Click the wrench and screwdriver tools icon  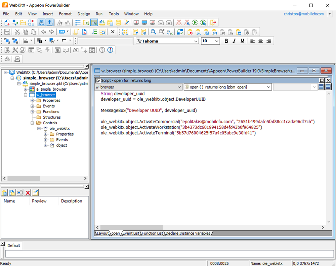click(15, 50)
